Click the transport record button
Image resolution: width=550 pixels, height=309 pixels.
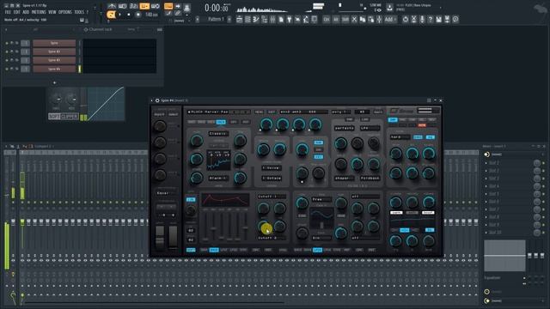tap(138, 15)
